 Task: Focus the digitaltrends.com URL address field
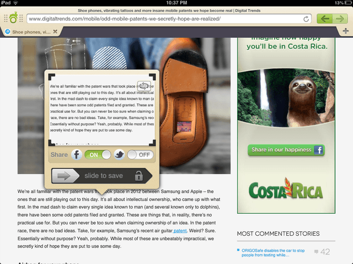(x=169, y=19)
